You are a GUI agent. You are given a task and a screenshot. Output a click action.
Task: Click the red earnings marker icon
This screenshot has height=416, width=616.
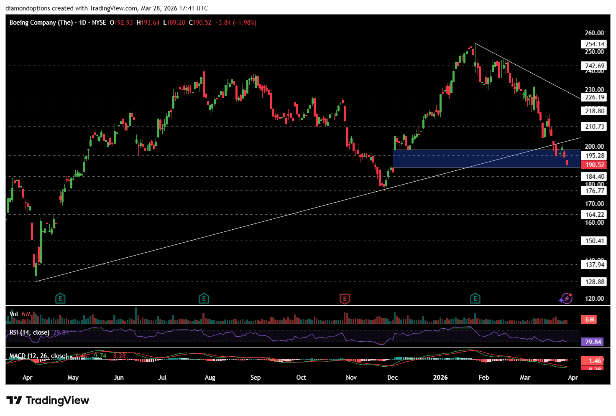click(345, 299)
